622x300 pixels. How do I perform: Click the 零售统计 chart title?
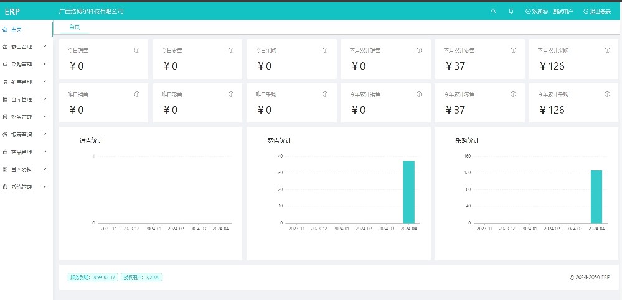[280, 140]
